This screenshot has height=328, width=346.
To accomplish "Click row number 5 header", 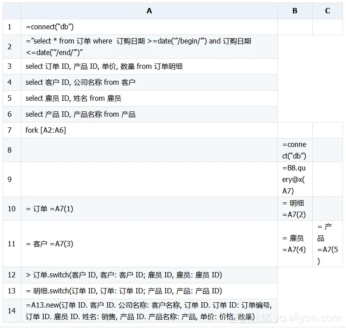I will click(12, 98).
